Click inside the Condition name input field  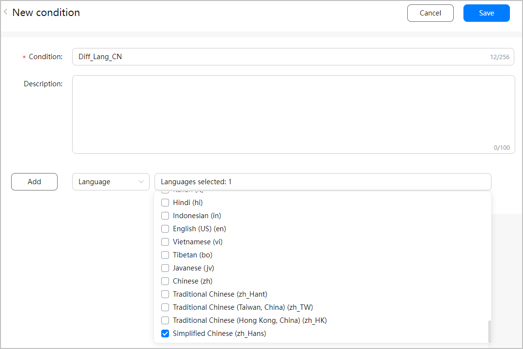tap(291, 57)
